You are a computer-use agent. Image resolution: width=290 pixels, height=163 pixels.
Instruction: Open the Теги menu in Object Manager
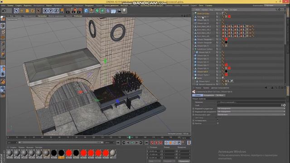coord(226,10)
